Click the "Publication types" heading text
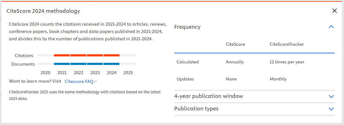This screenshot has height=125, width=344. coord(196,109)
